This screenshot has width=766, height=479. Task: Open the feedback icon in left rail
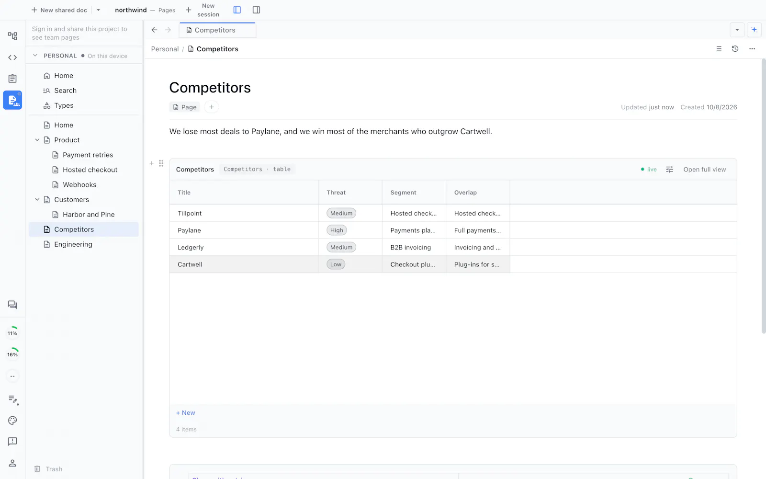tap(12, 442)
